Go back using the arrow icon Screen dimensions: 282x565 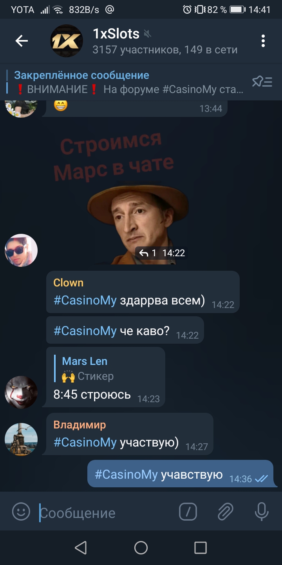point(22,41)
